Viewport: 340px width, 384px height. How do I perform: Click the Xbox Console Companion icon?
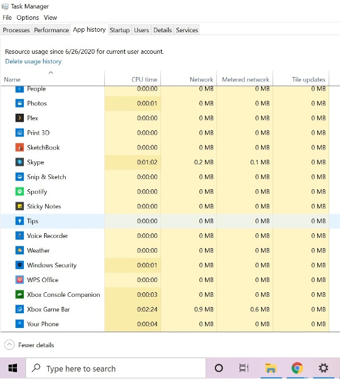[x=20, y=294]
